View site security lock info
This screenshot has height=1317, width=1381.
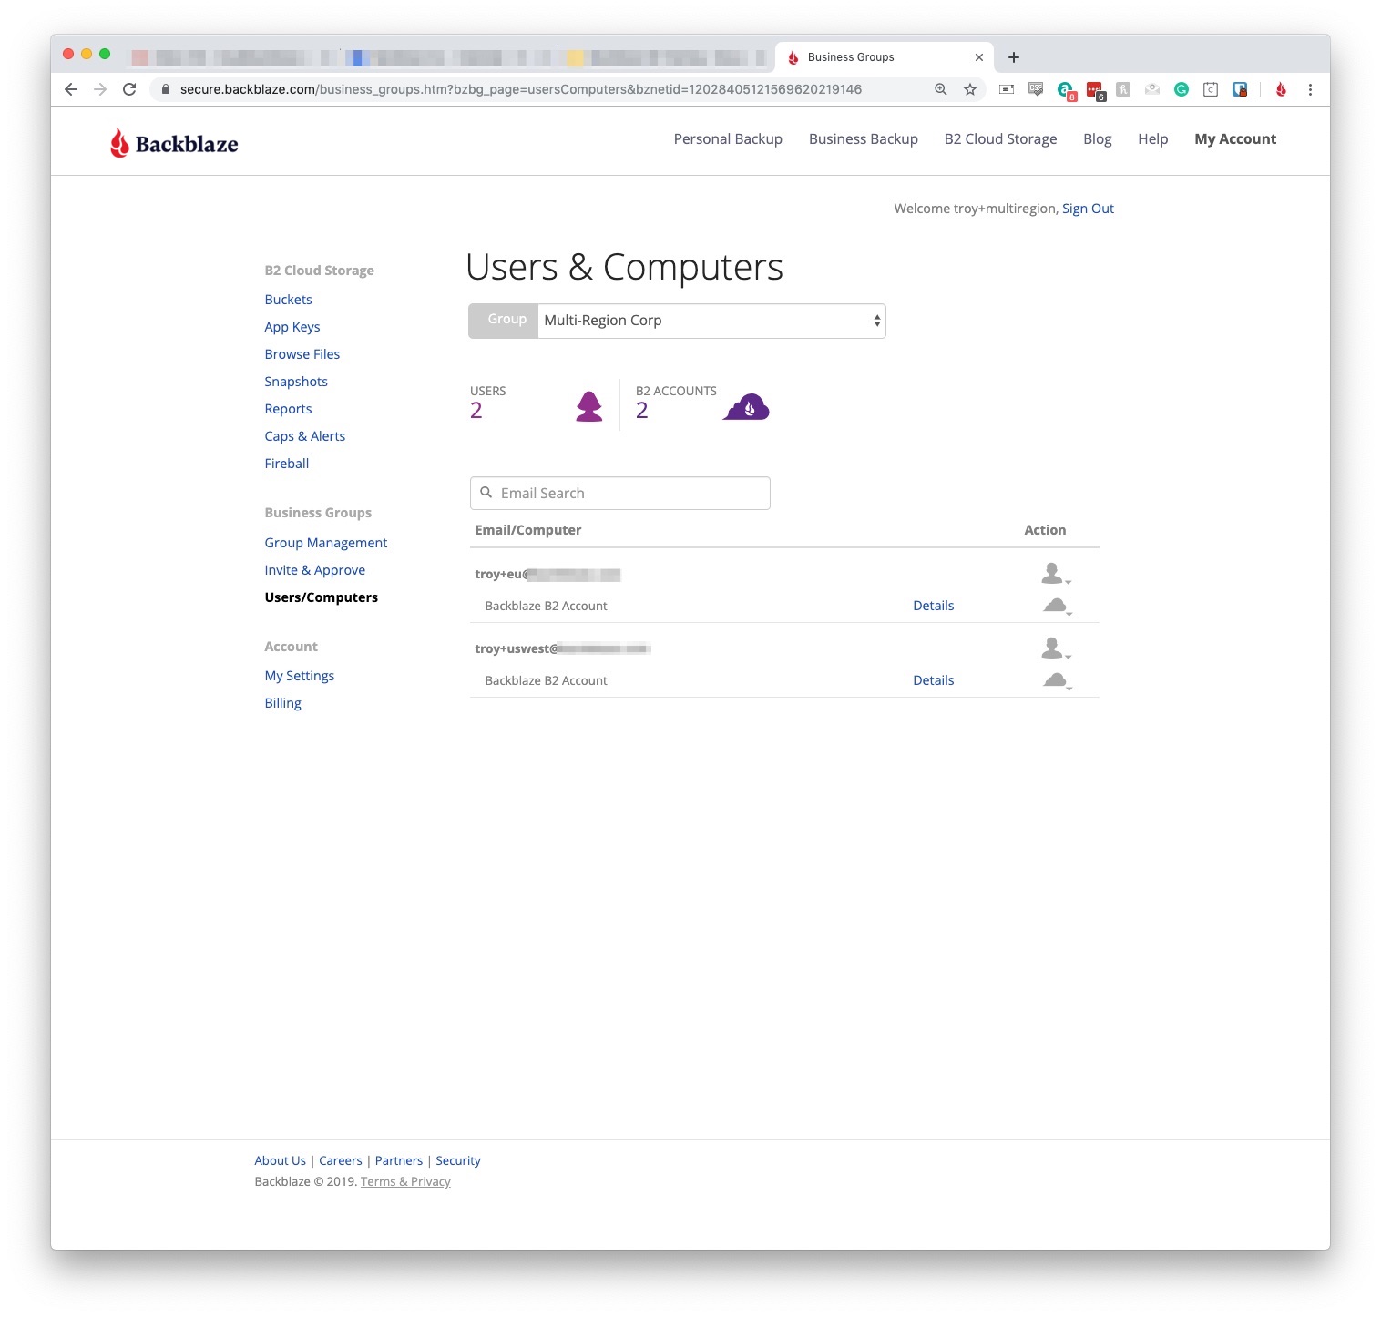coord(166,89)
